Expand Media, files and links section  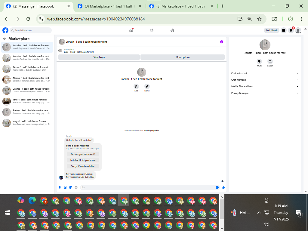pyautogui.click(x=265, y=86)
